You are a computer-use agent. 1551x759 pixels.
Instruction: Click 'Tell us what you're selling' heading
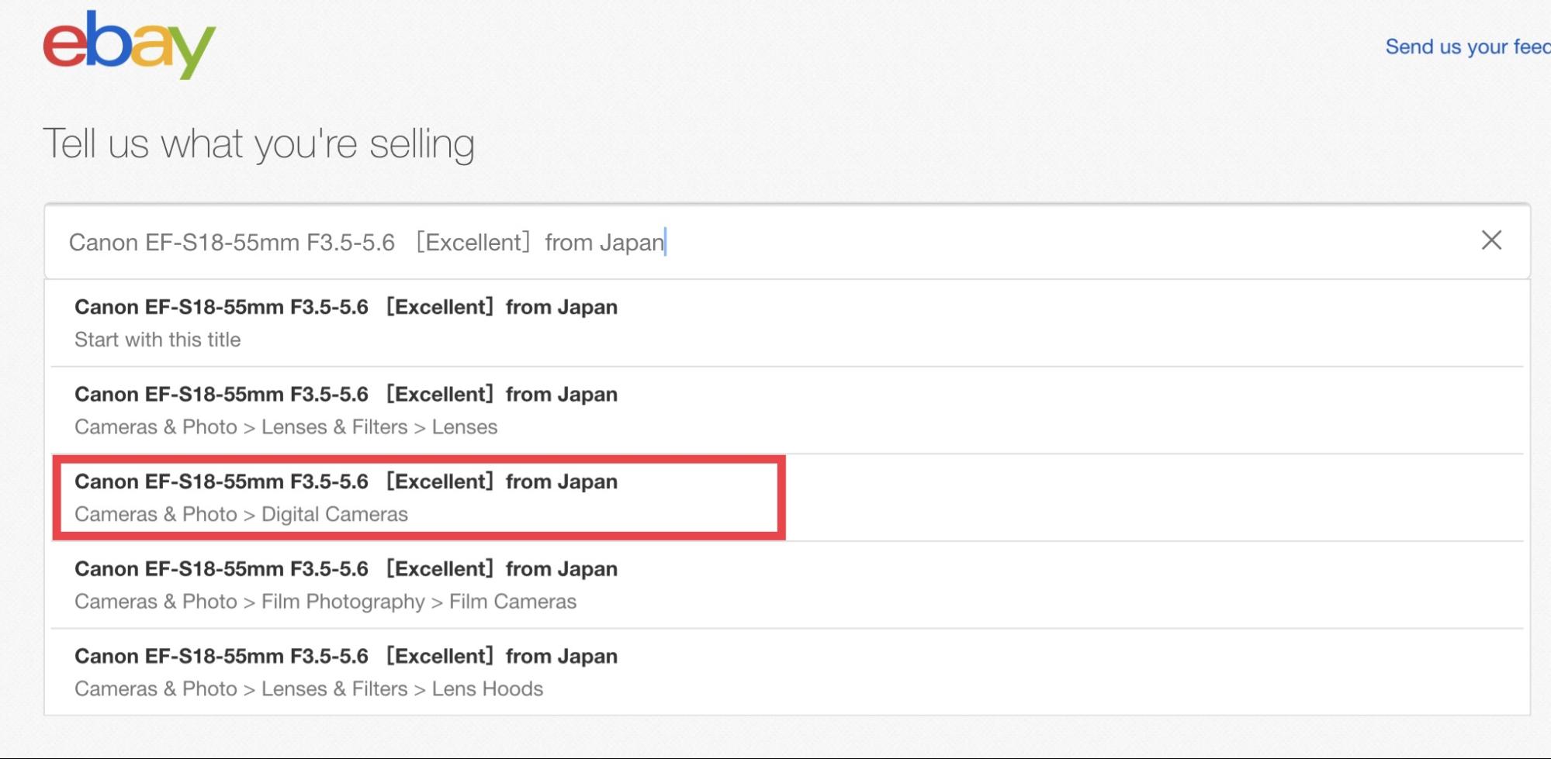[259, 144]
